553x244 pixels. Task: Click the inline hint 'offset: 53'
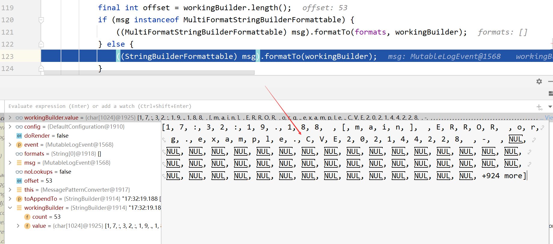325,8
